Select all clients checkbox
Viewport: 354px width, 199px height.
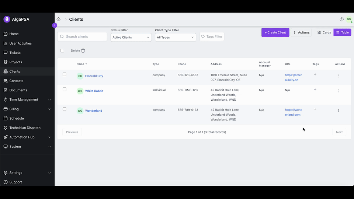(62, 50)
